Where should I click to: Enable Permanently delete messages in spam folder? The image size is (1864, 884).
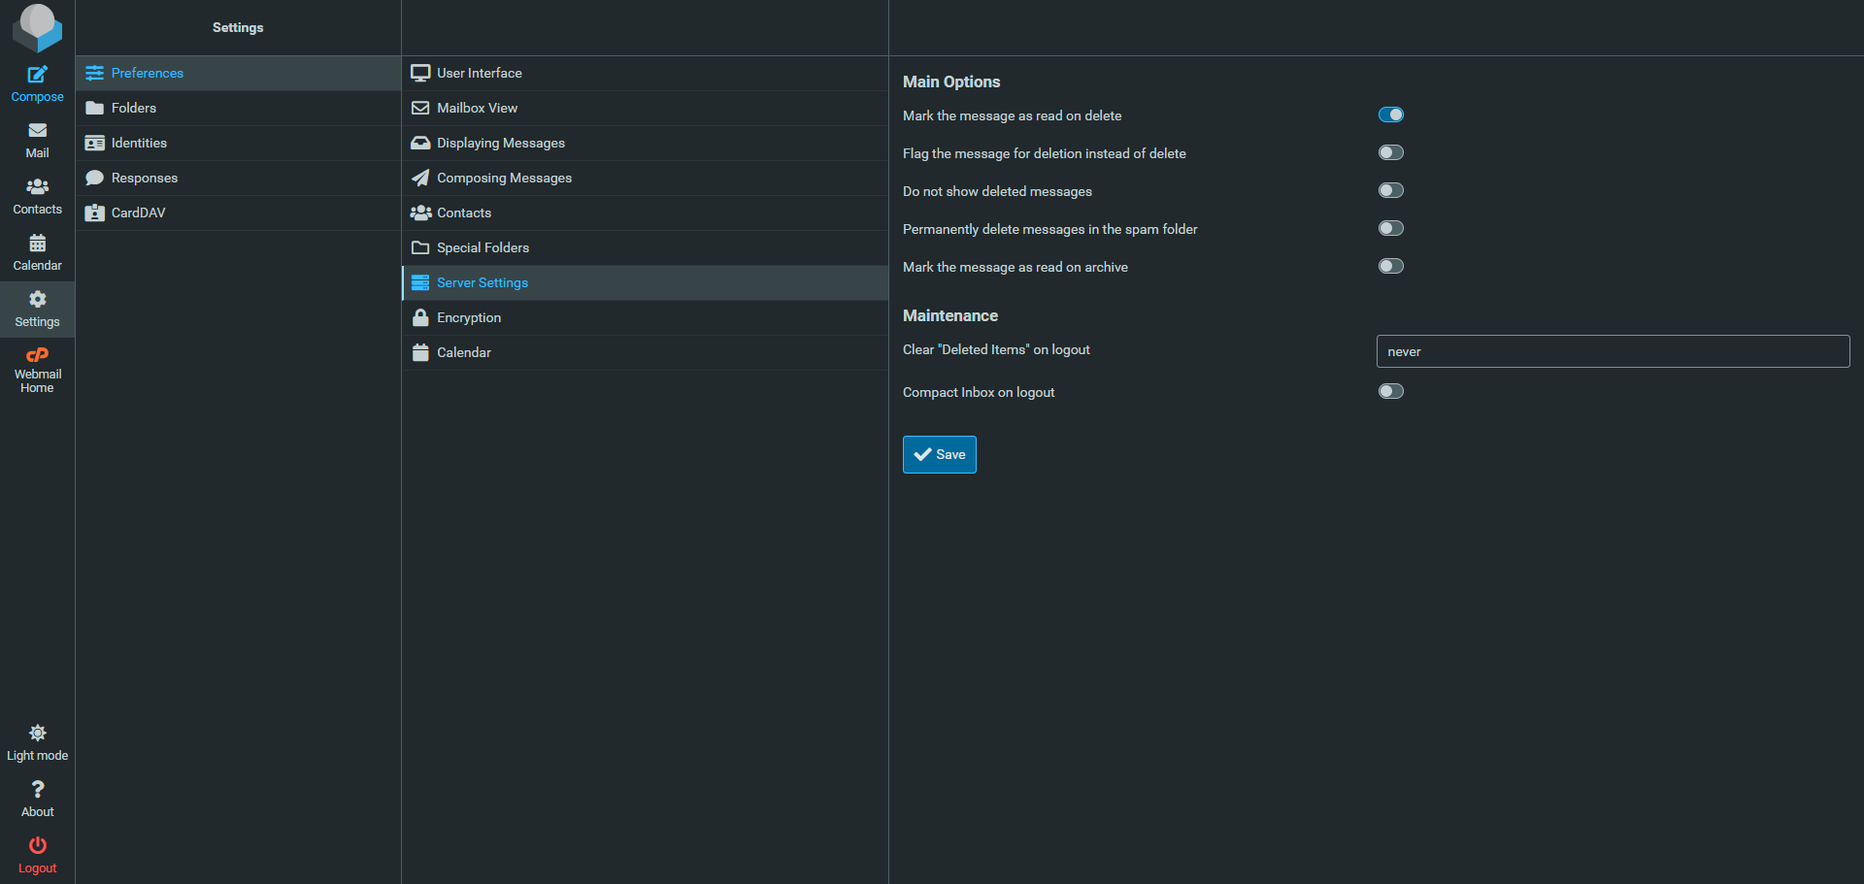click(x=1390, y=229)
